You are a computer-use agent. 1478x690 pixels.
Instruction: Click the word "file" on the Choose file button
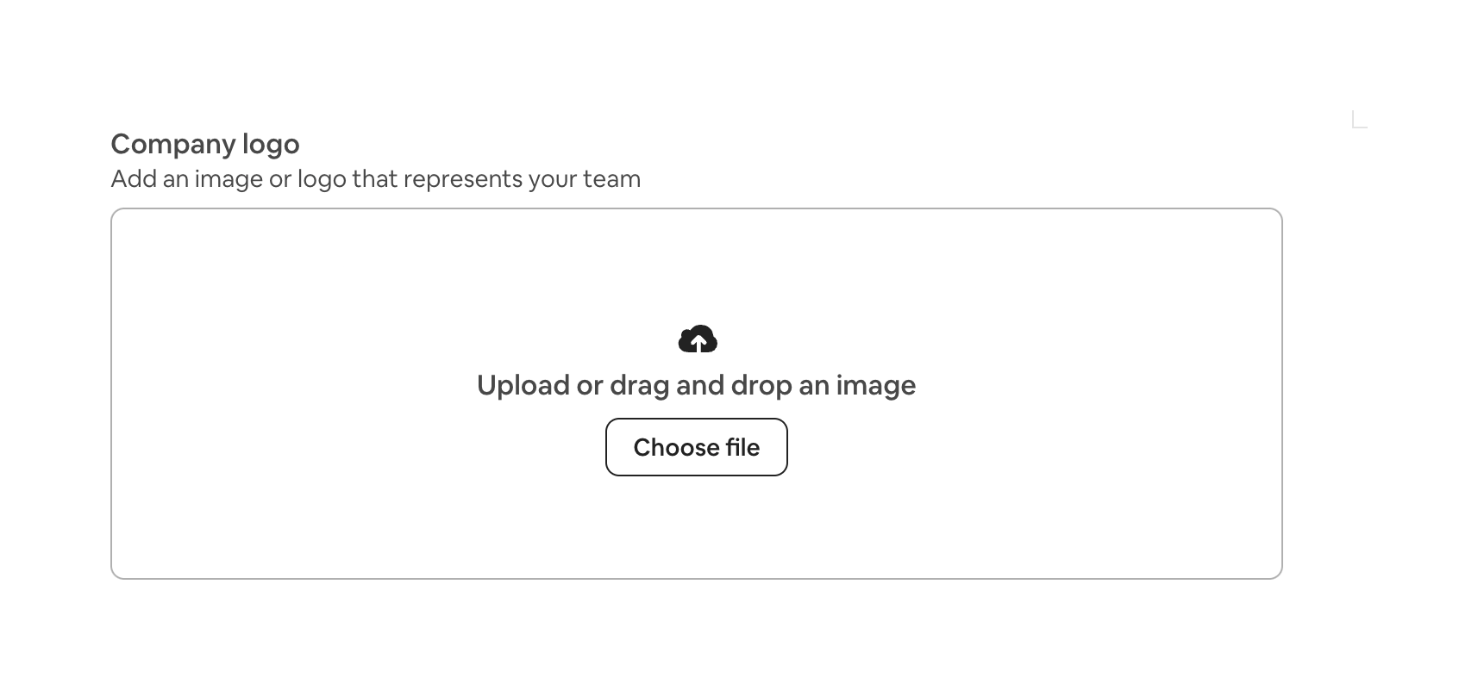tap(742, 447)
